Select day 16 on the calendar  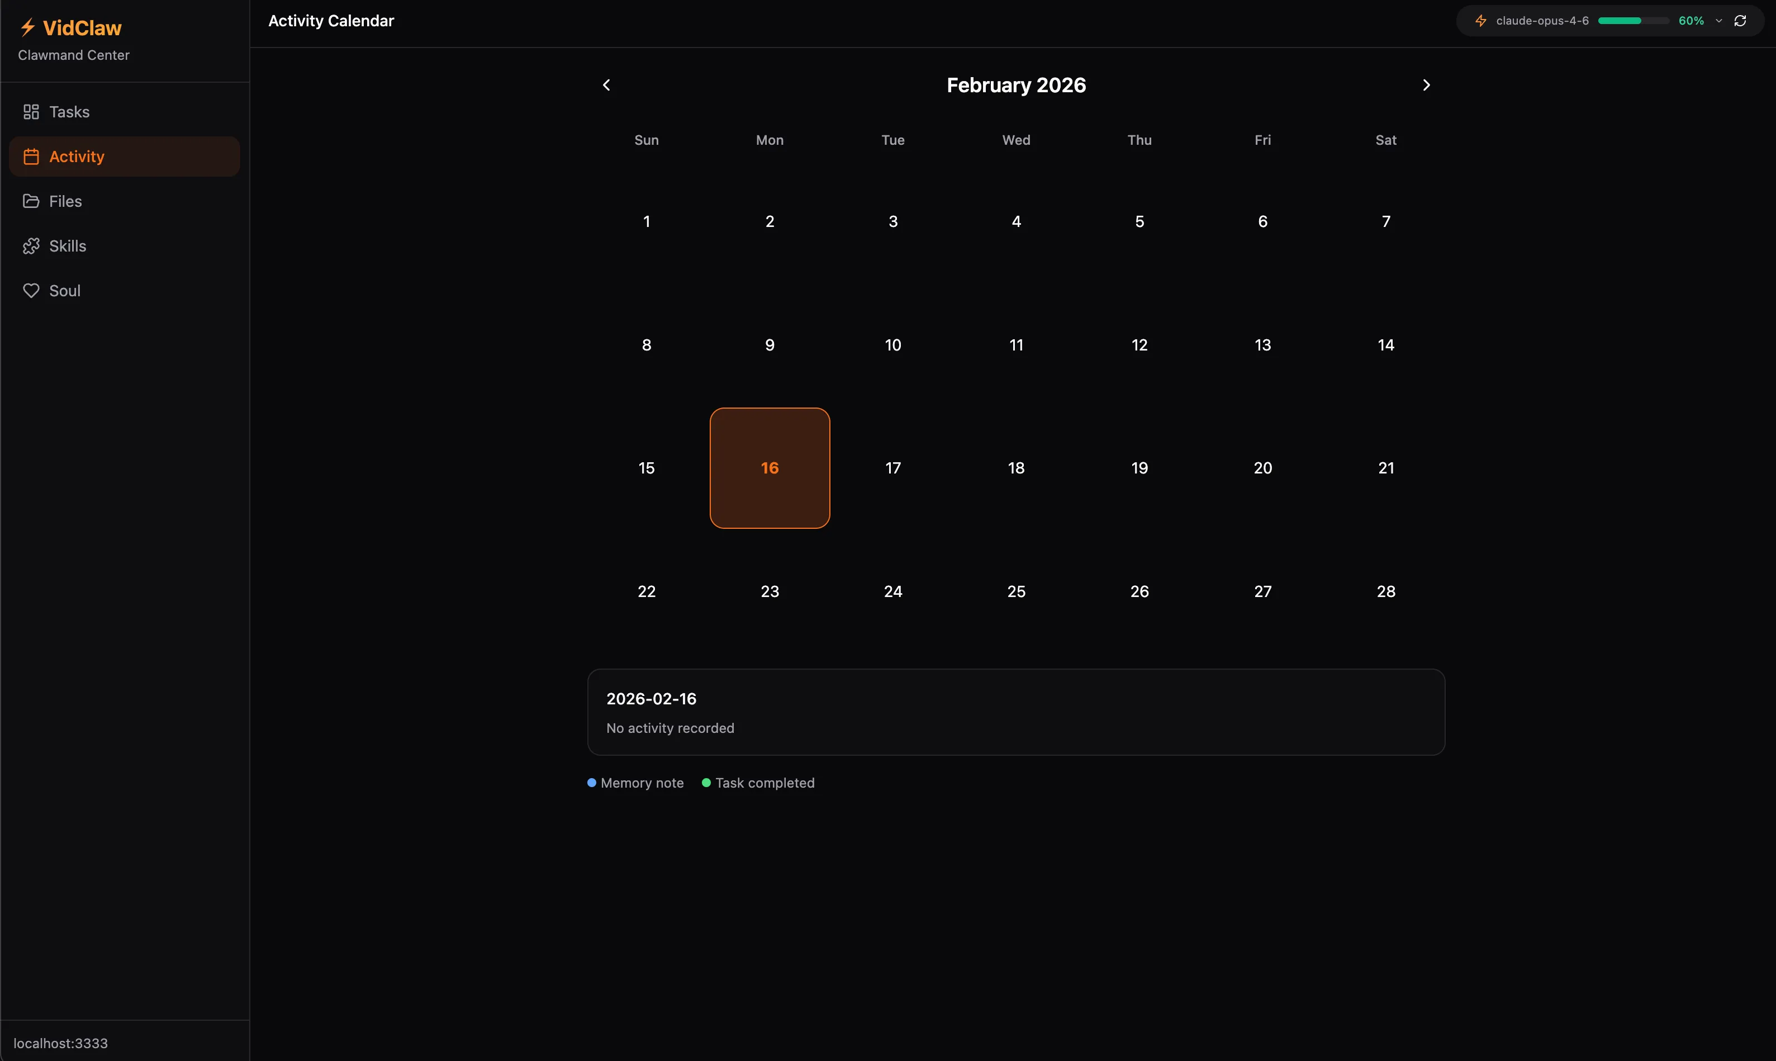click(x=770, y=468)
